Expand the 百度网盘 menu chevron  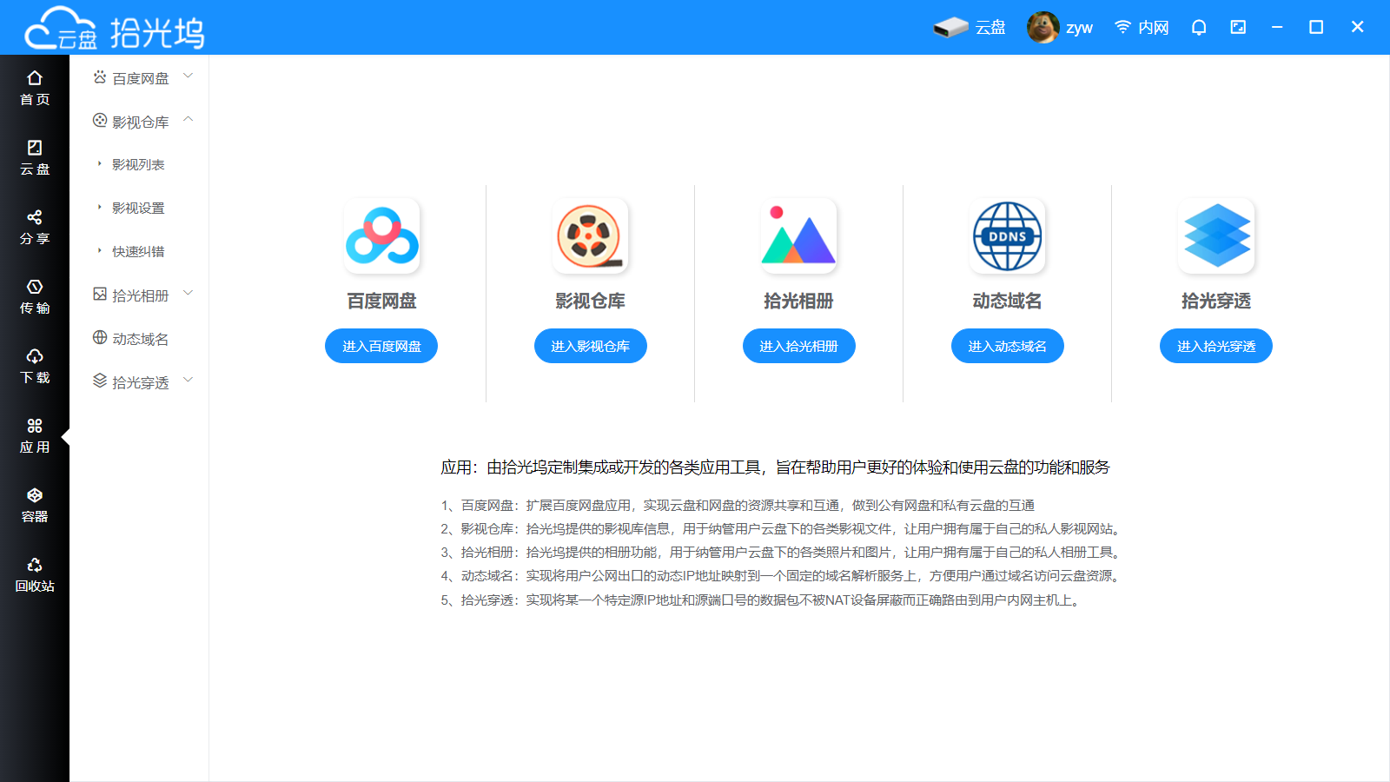(189, 76)
